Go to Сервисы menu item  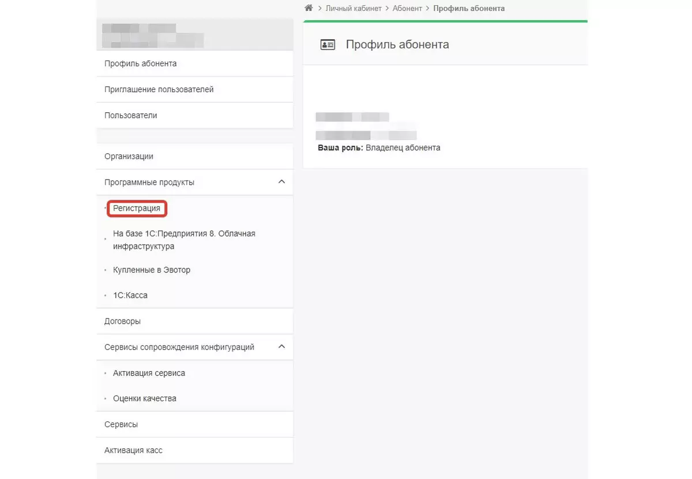click(x=121, y=424)
